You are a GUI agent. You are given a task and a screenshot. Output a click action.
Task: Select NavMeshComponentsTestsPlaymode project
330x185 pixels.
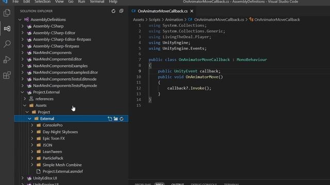pyautogui.click(x=65, y=86)
